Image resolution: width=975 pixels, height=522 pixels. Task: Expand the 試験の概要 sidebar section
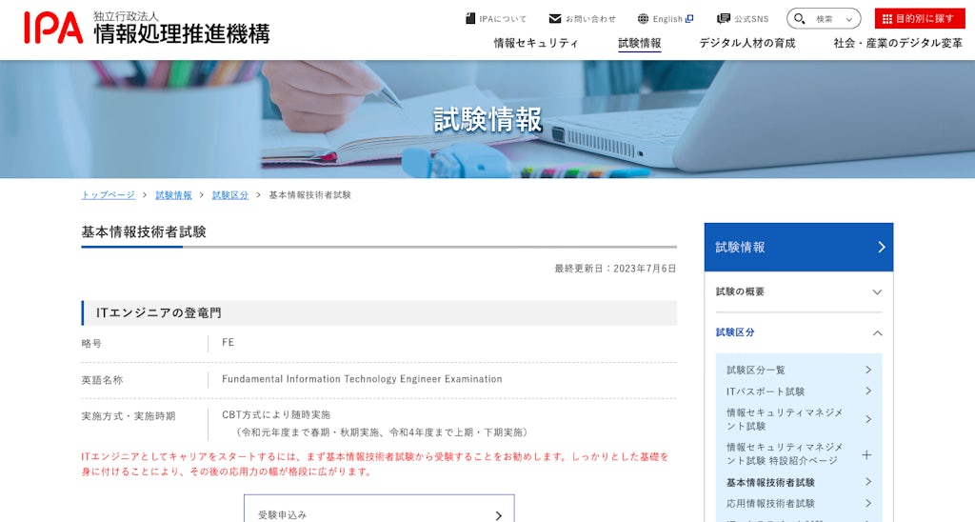877,291
